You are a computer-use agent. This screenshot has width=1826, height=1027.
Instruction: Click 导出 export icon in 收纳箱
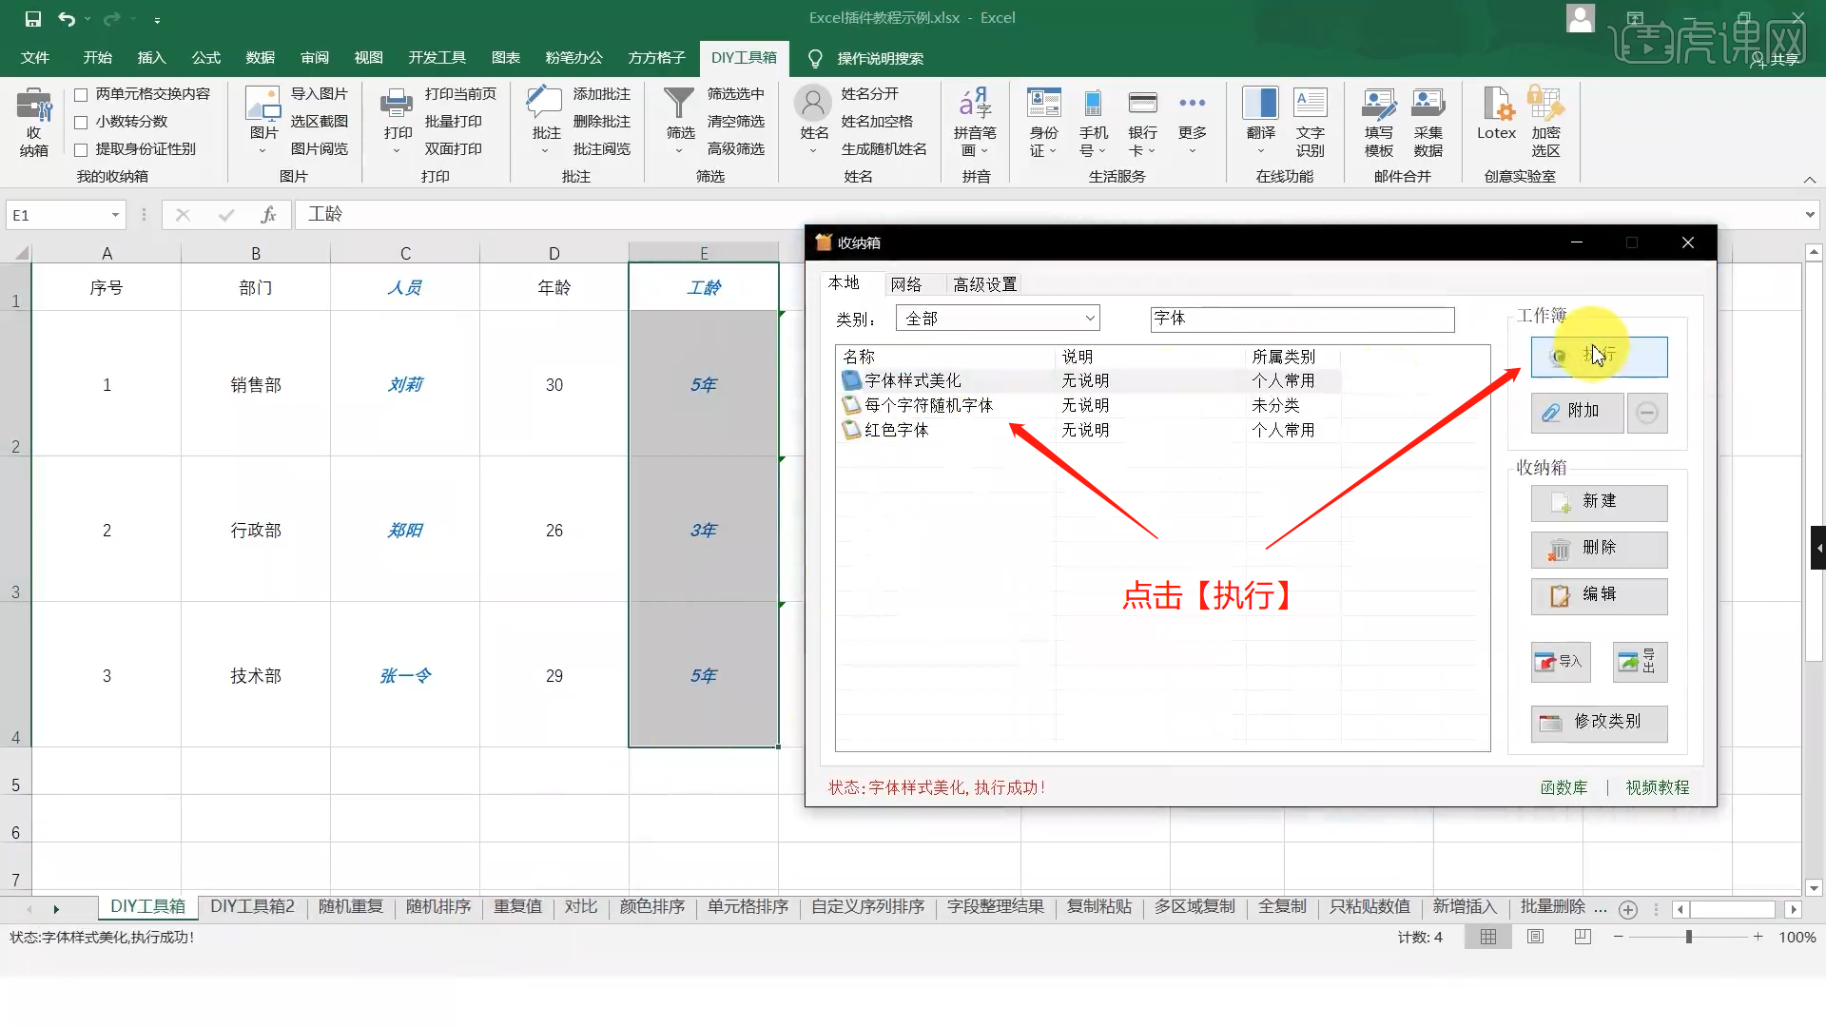(1640, 661)
